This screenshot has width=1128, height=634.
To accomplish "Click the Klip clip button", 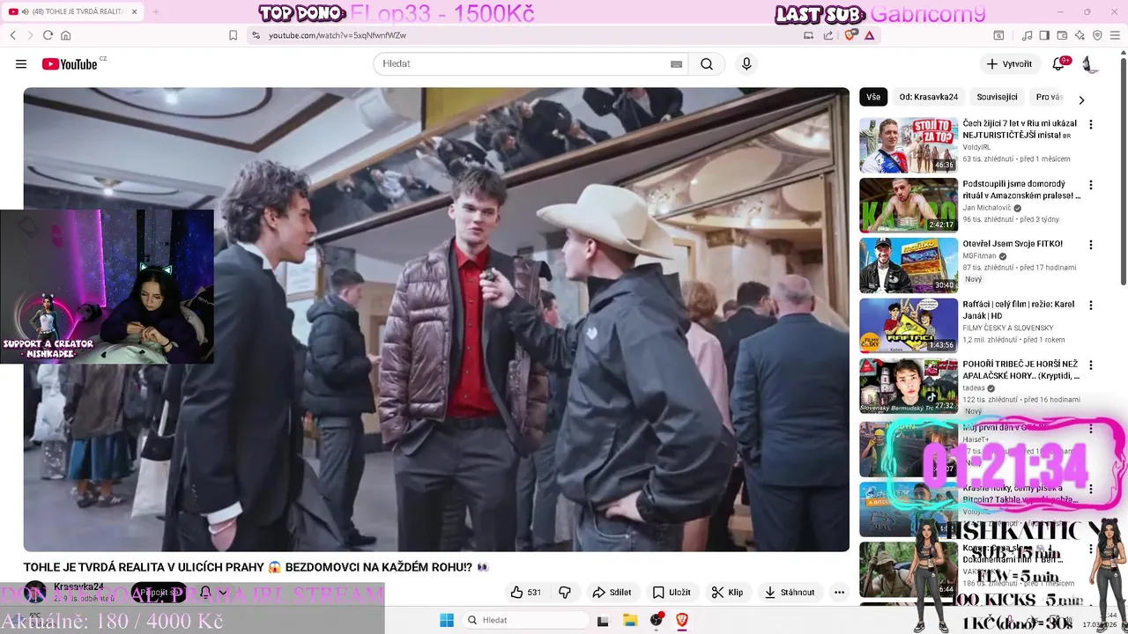I will pos(728,593).
